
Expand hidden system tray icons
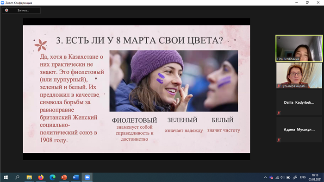click(x=266, y=177)
